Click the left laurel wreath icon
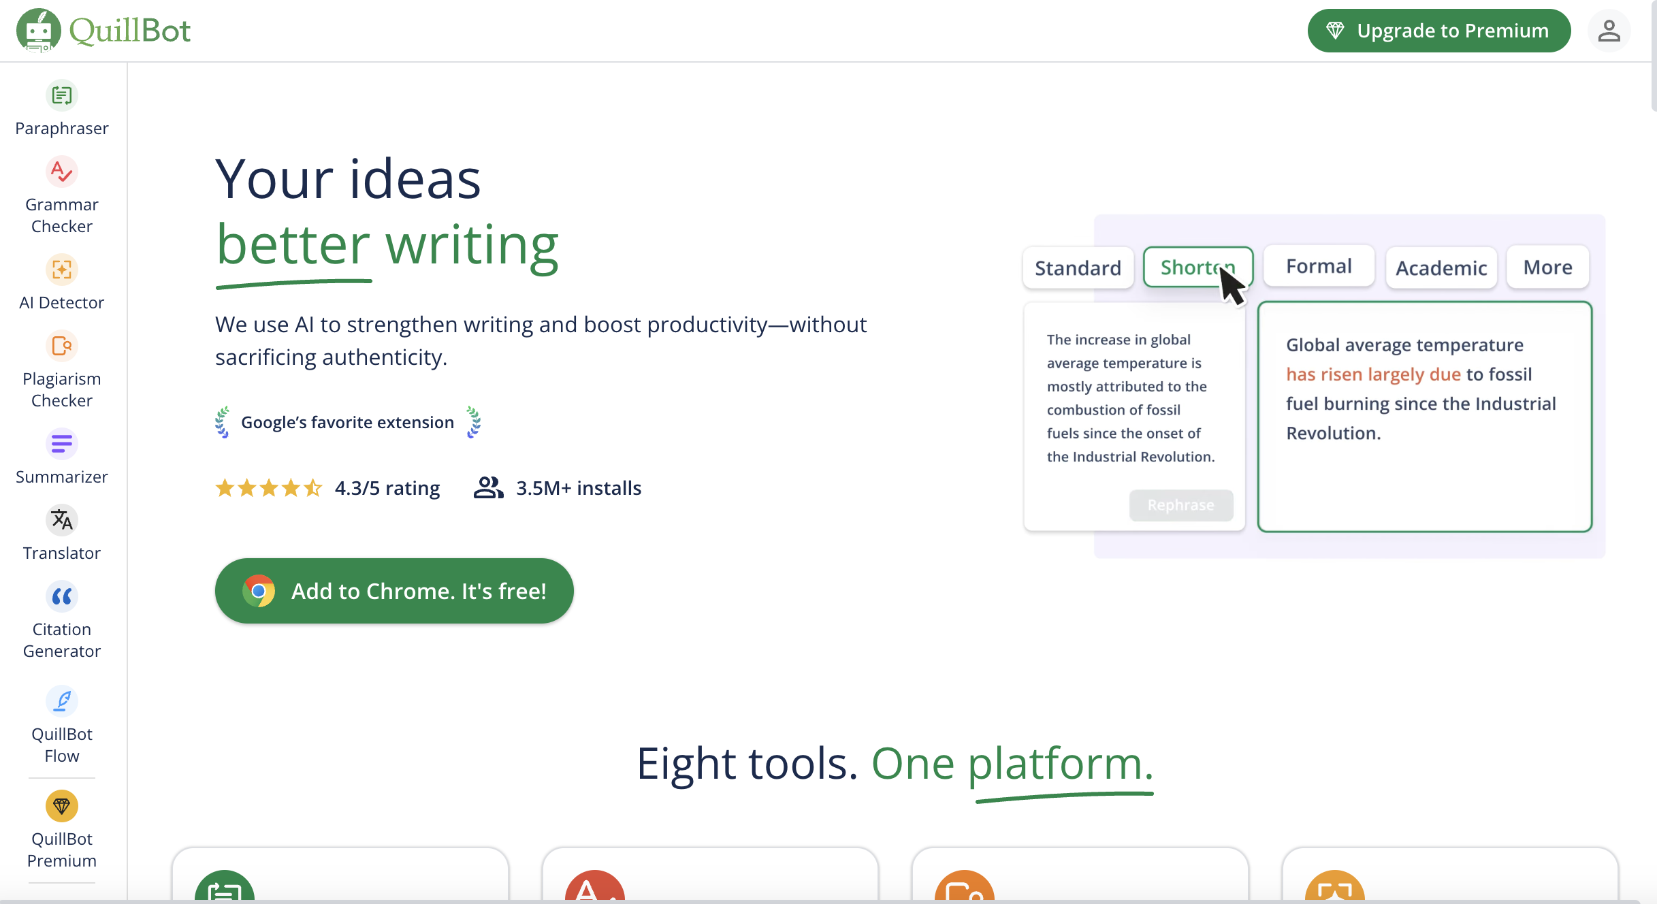1657x904 pixels. tap(222, 422)
